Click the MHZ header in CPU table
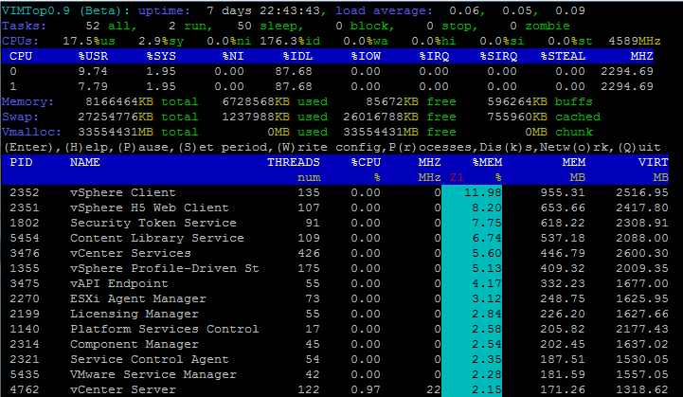 click(641, 56)
